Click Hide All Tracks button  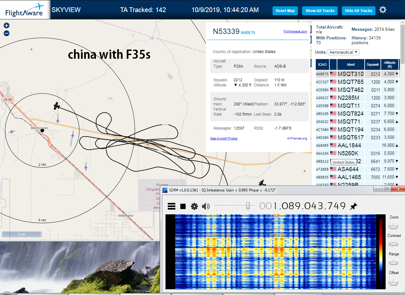[358, 10]
